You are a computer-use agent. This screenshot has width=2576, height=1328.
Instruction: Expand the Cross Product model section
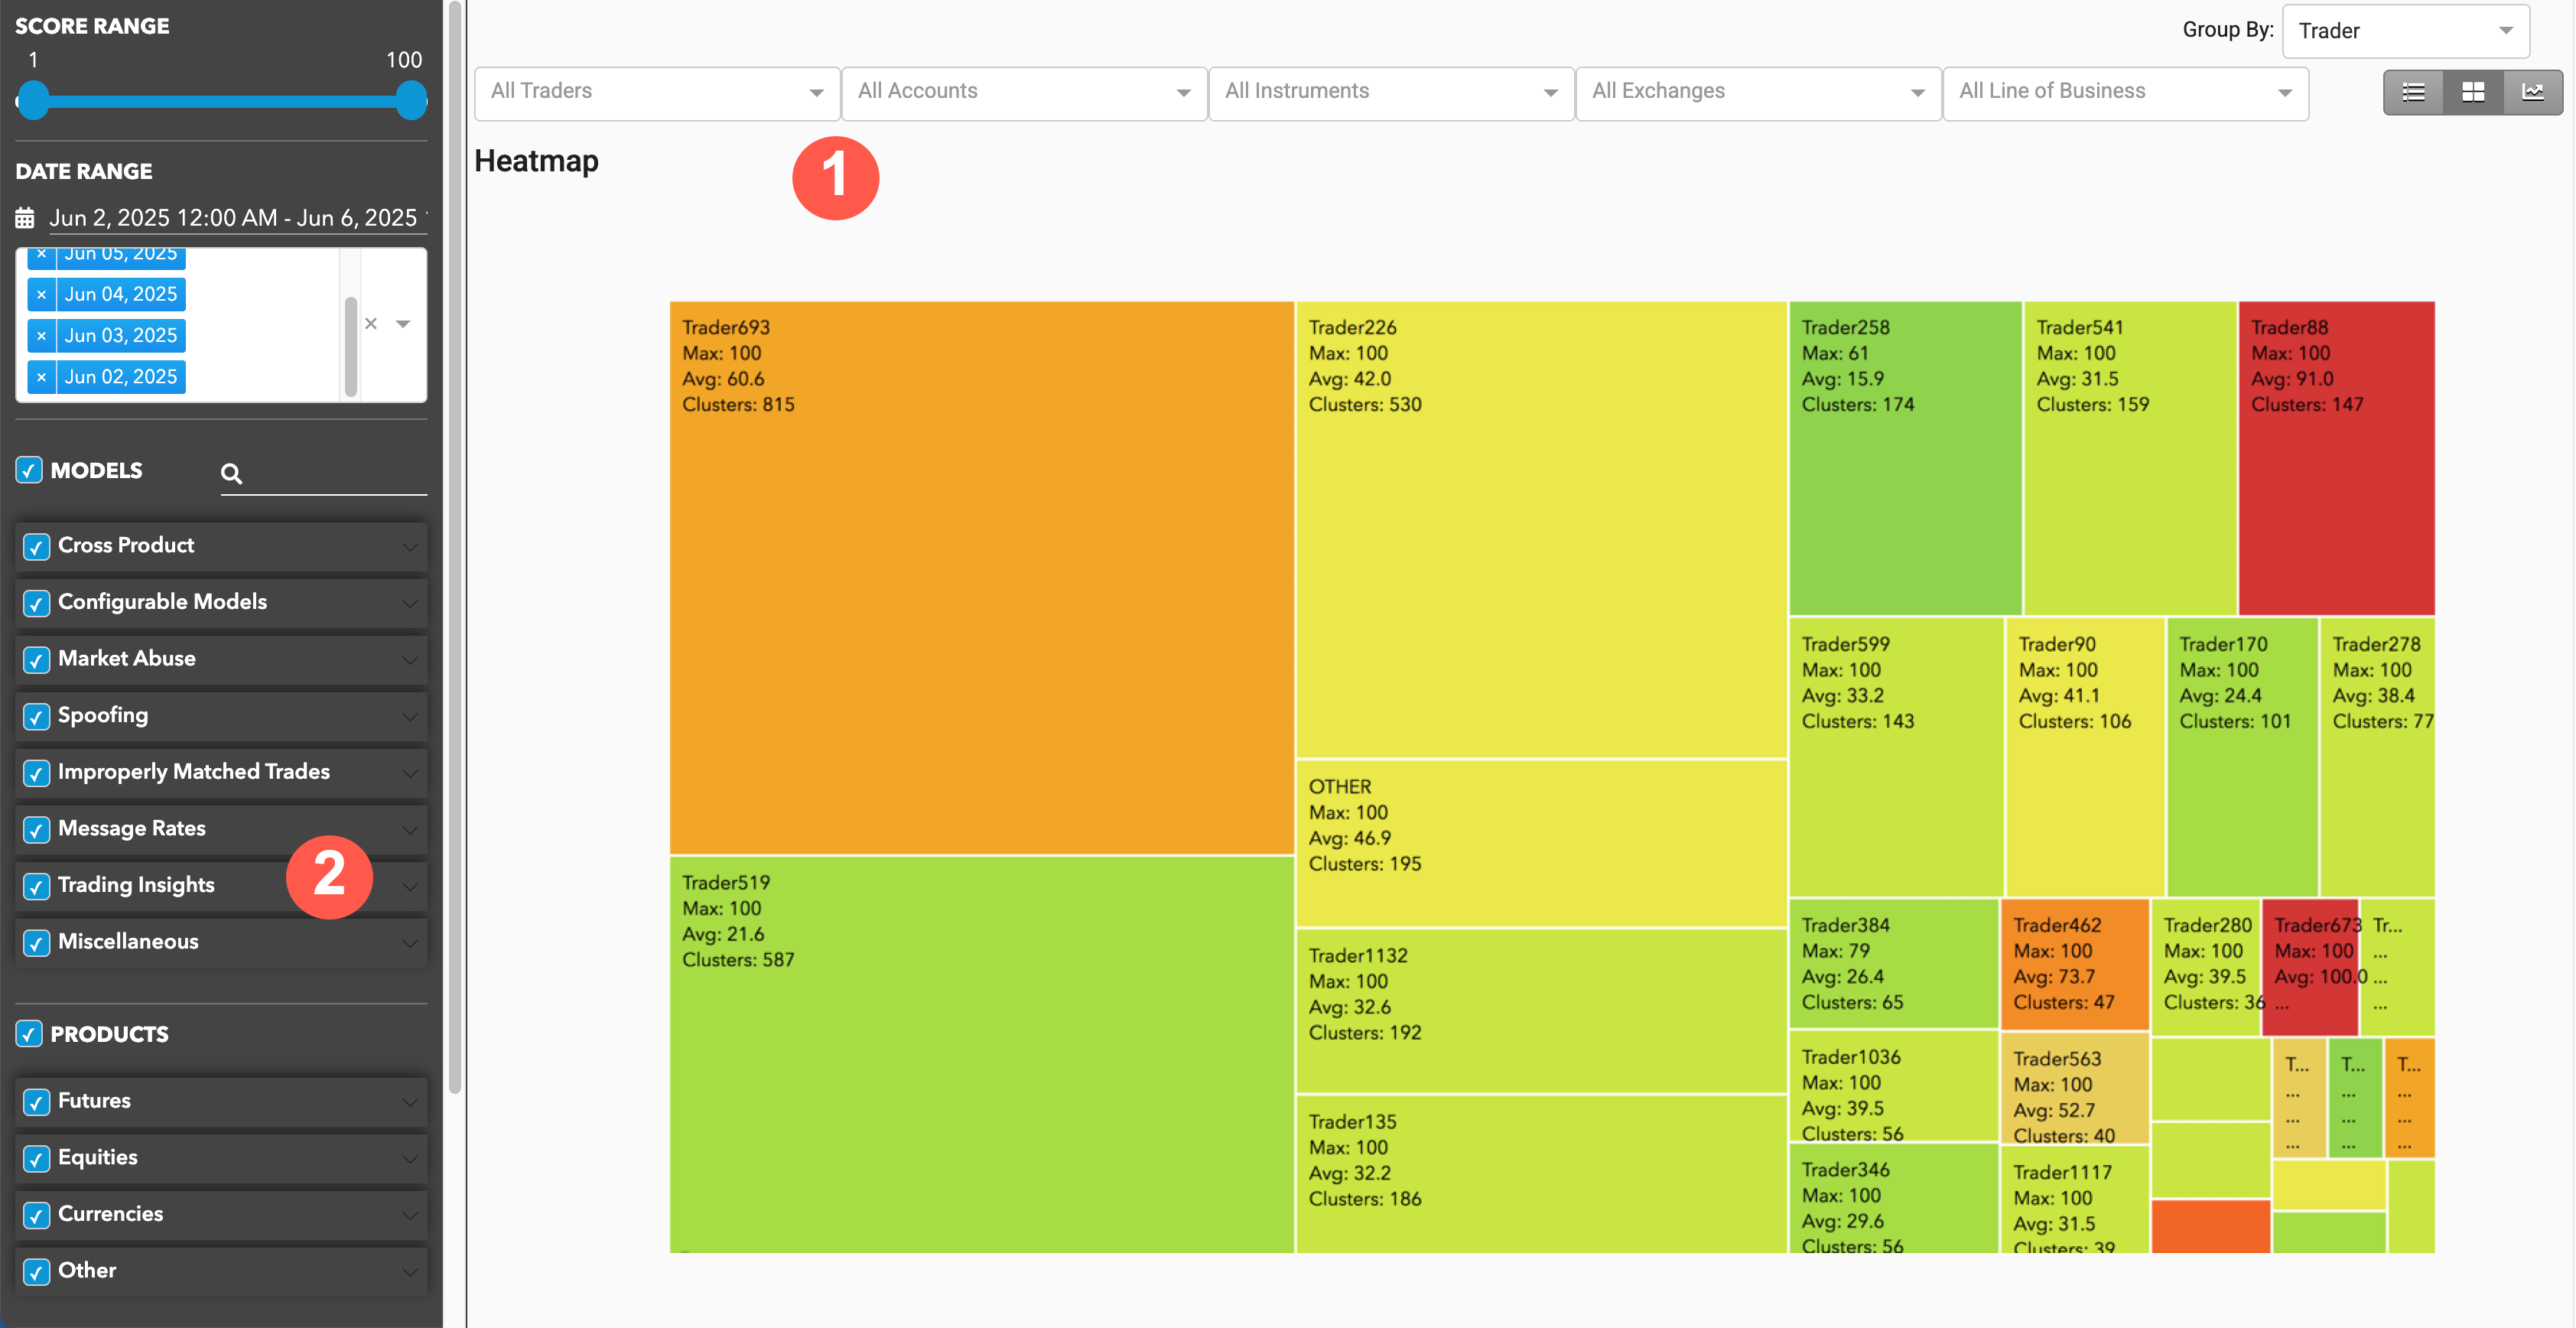pos(409,547)
